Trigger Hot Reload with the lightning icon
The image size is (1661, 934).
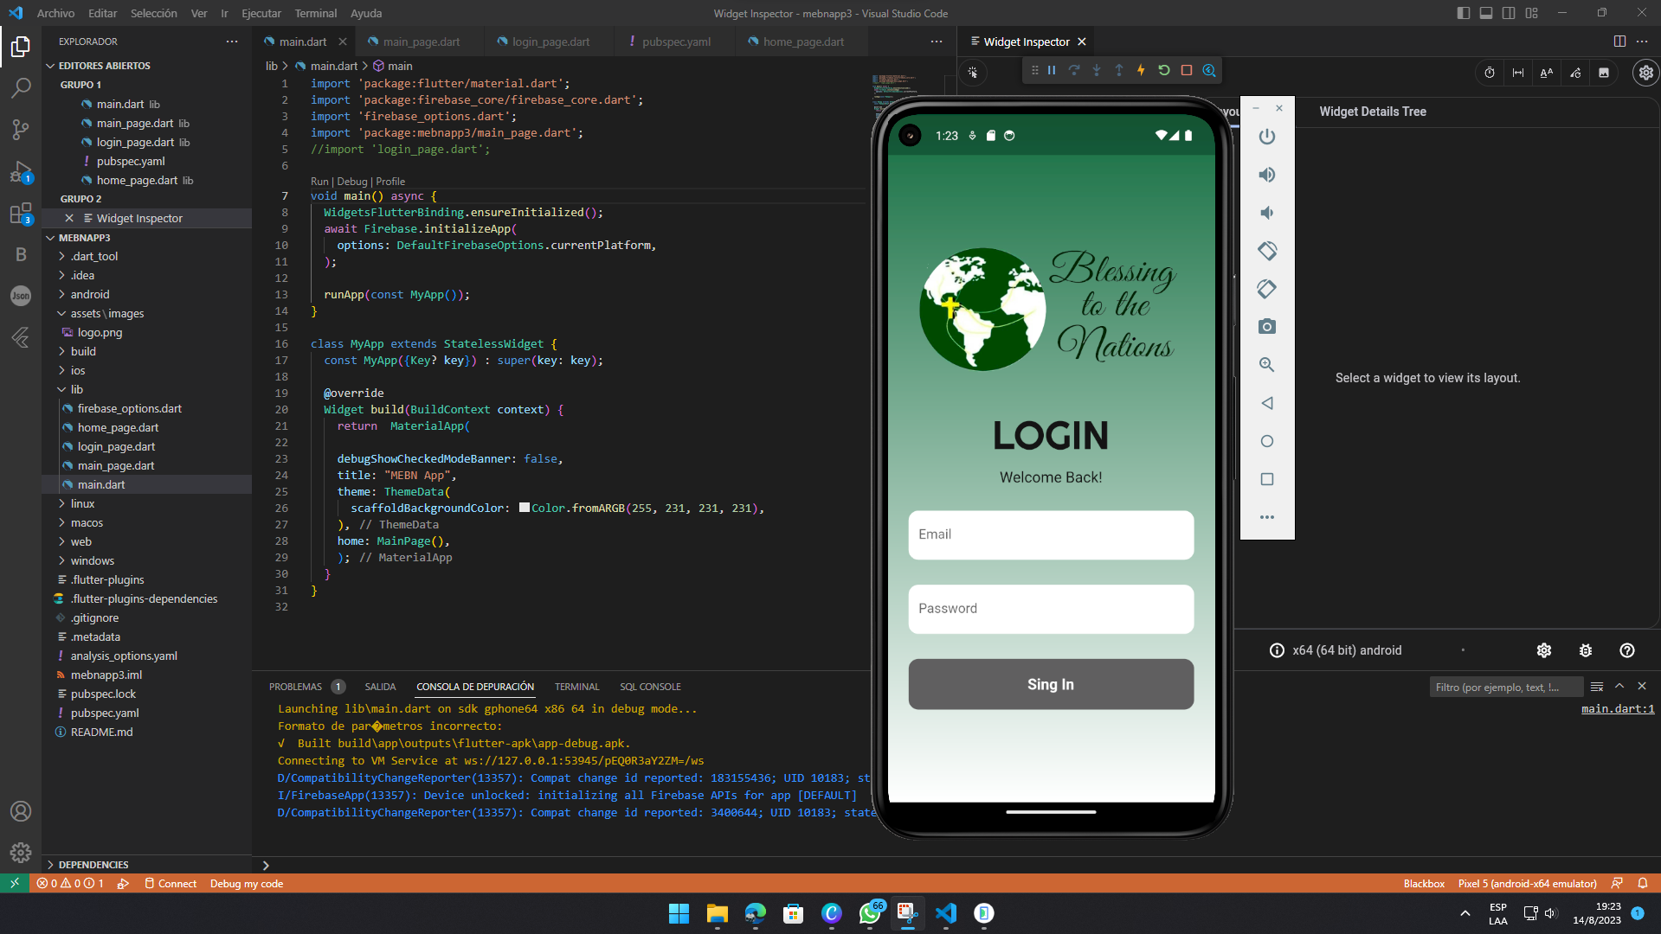coord(1141,71)
